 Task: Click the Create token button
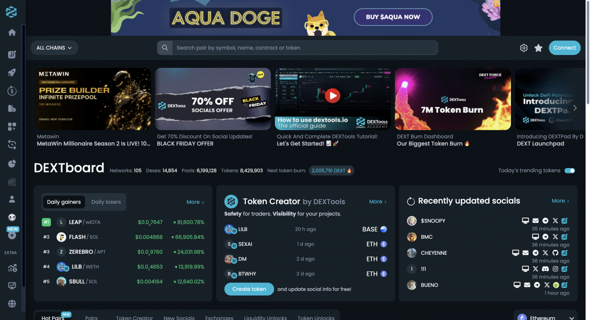pyautogui.click(x=249, y=289)
